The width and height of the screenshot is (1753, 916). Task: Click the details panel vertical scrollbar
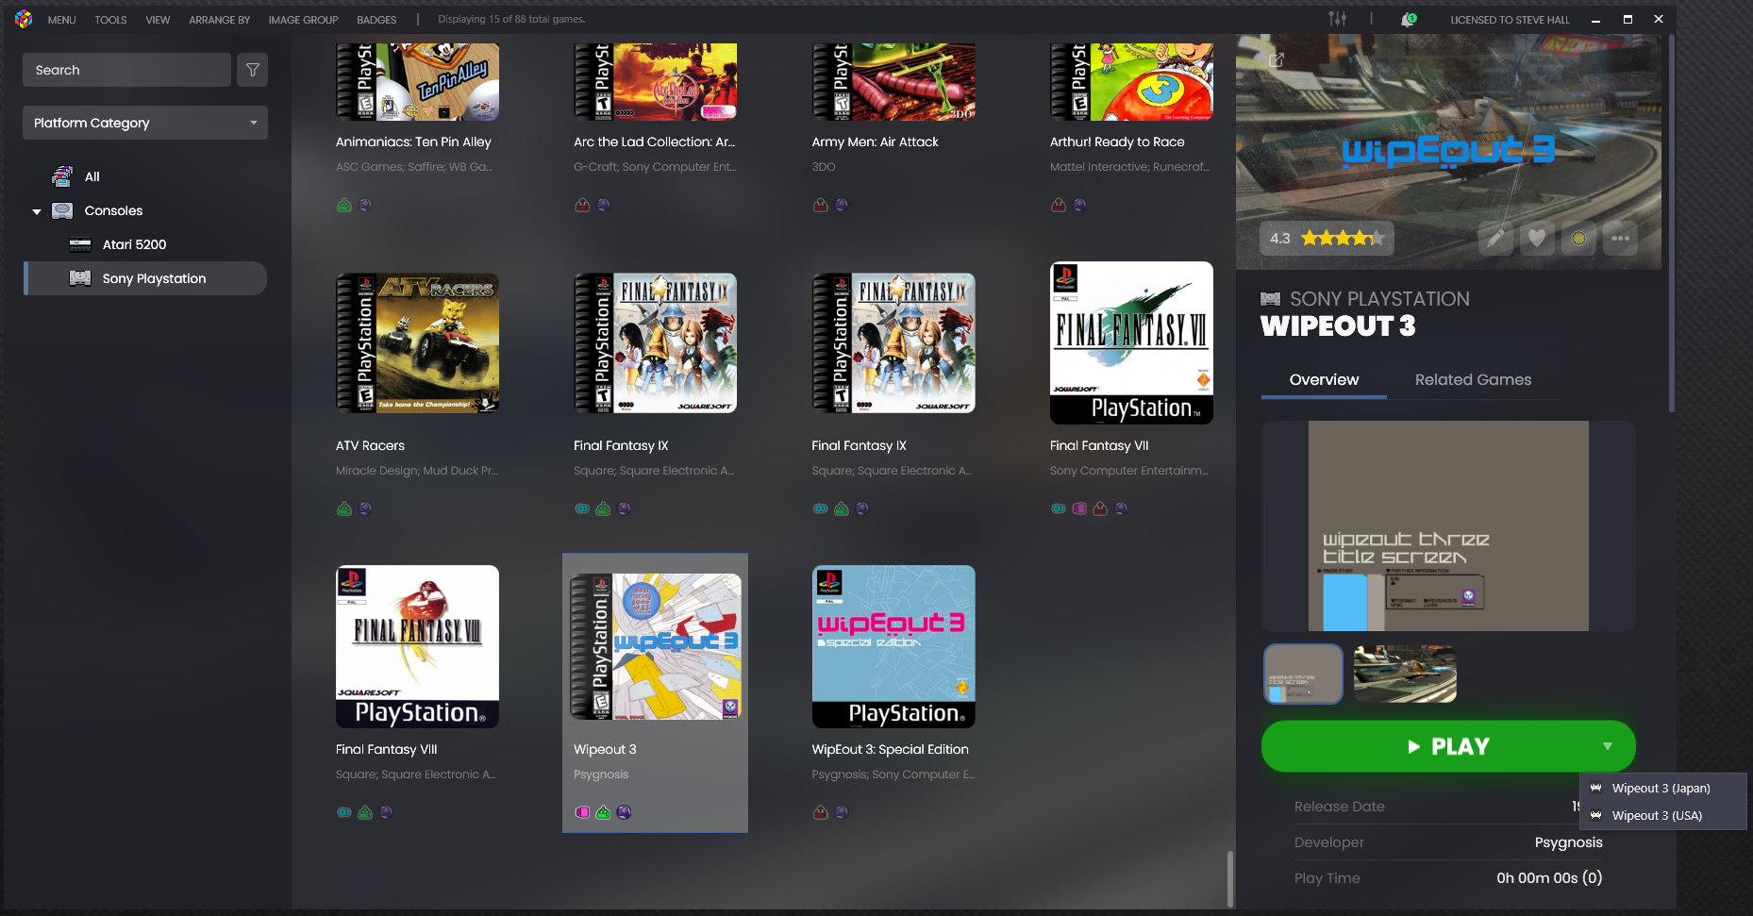point(1672,224)
